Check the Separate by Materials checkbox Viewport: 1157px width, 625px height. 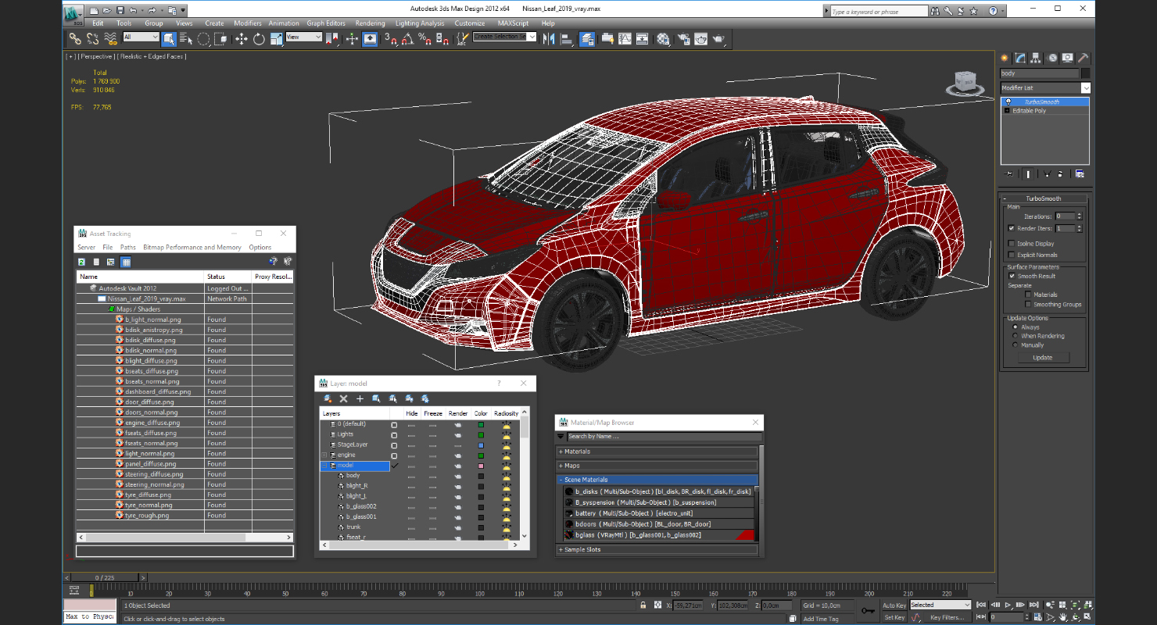coord(1028,295)
